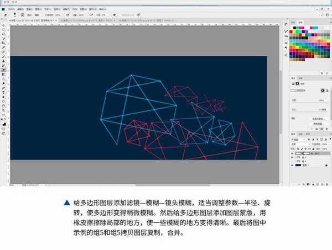
Task: Click the Color Range button in Properties
Action: 317,124
